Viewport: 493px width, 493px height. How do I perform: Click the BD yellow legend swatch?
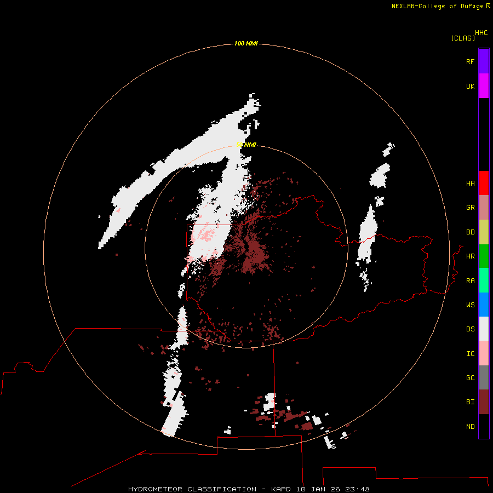point(484,232)
